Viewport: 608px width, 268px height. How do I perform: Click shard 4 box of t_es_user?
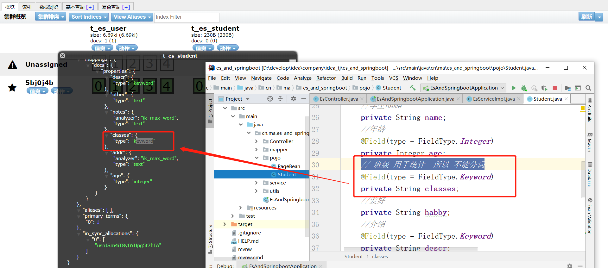[167, 86]
